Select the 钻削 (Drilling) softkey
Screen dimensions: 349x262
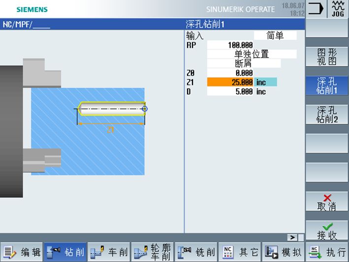coord(65,252)
